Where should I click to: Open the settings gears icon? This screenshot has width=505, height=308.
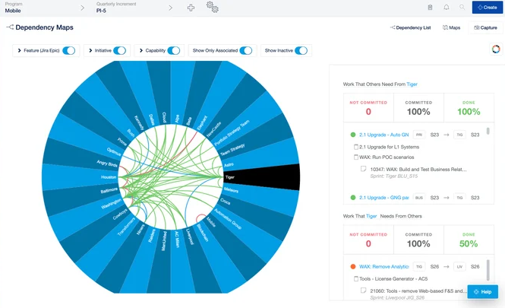click(x=213, y=8)
